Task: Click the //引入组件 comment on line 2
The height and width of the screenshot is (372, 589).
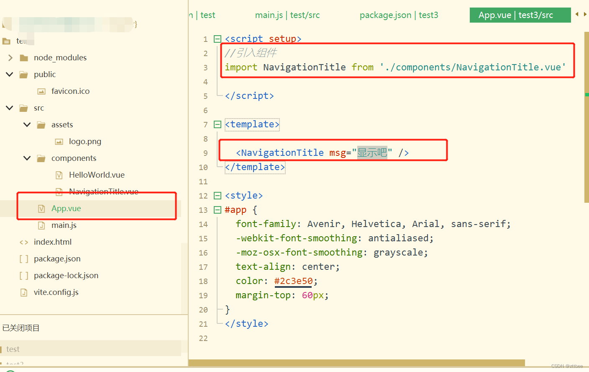Action: [251, 53]
